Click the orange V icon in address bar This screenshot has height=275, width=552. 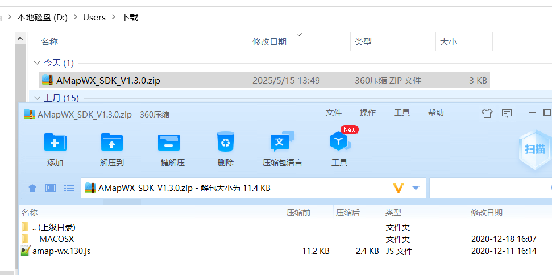[x=398, y=188]
